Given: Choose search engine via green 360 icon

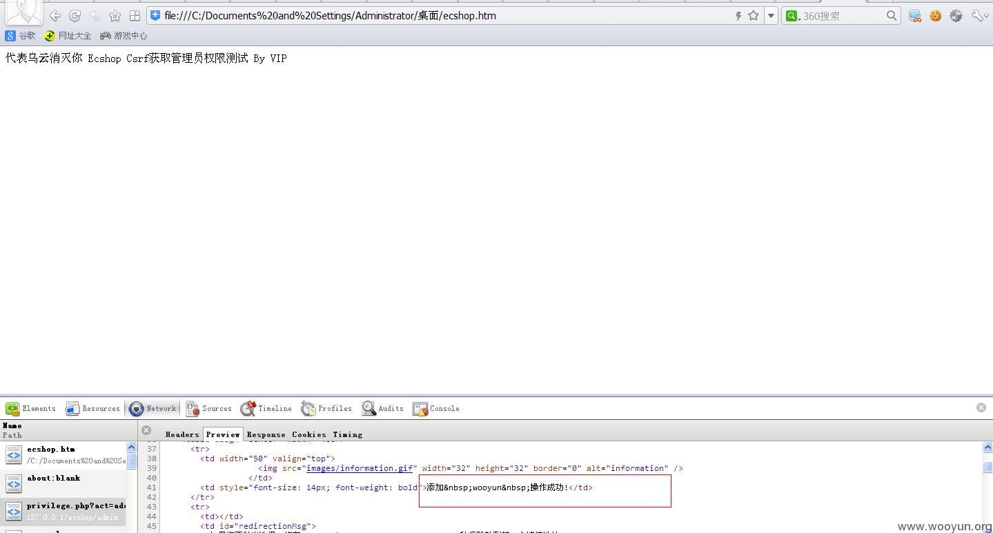Looking at the screenshot, I should point(793,15).
